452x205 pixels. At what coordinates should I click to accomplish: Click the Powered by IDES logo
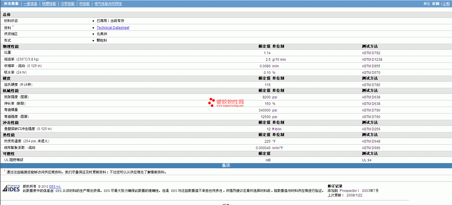click(x=11, y=188)
